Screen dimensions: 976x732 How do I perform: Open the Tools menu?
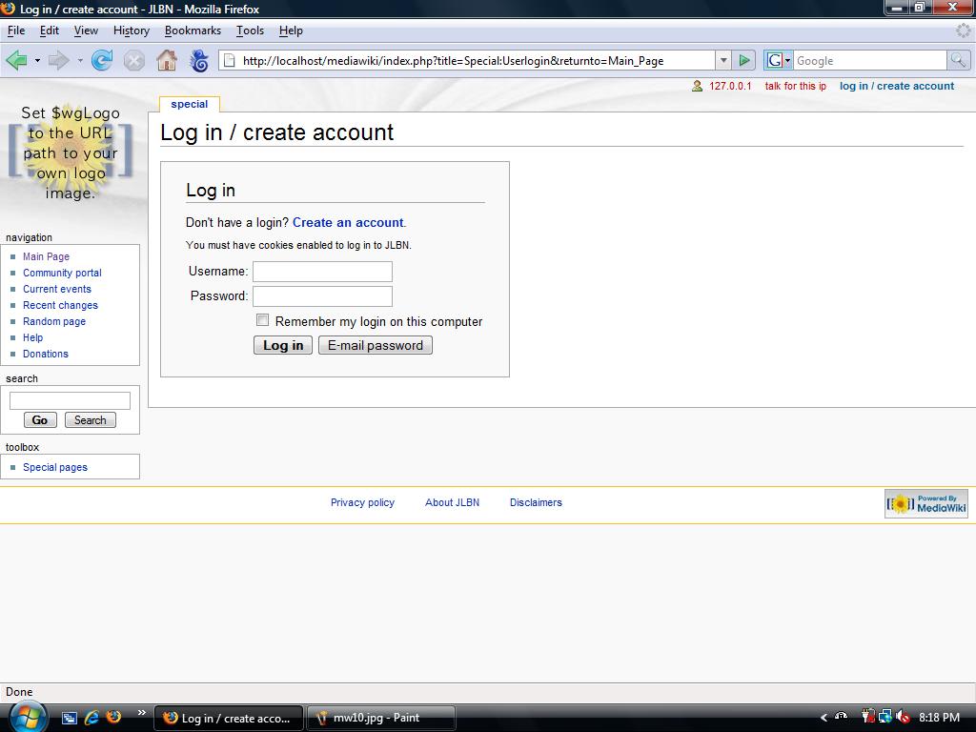coord(250,30)
